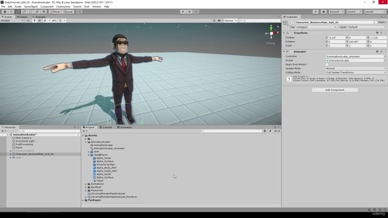Open the Animation tab

124,127
